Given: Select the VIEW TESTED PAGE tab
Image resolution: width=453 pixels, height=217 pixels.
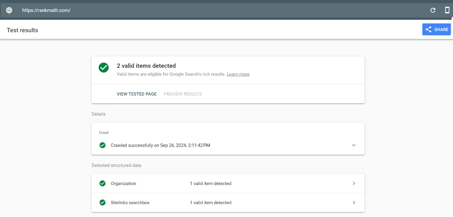Looking at the screenshot, I should (x=137, y=94).
